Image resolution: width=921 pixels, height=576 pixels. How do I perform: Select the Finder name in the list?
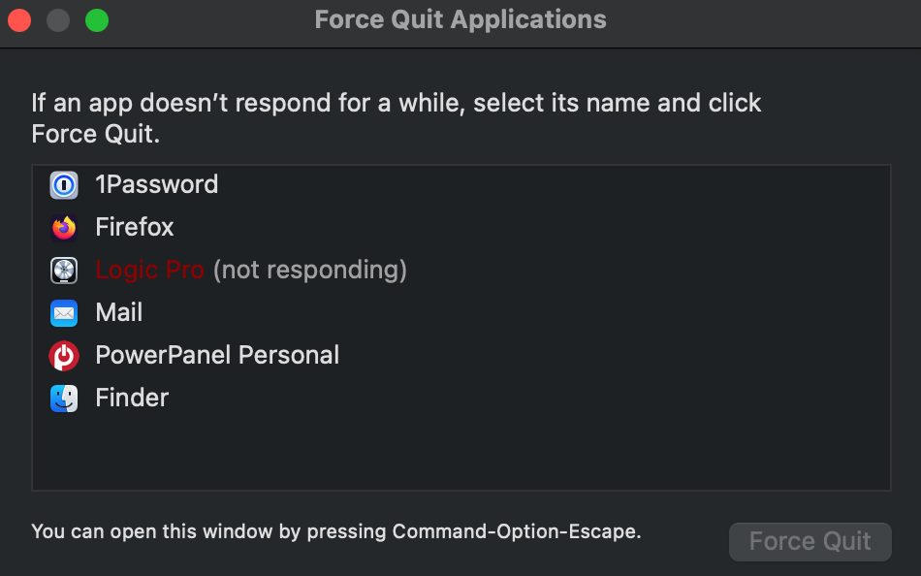132,398
